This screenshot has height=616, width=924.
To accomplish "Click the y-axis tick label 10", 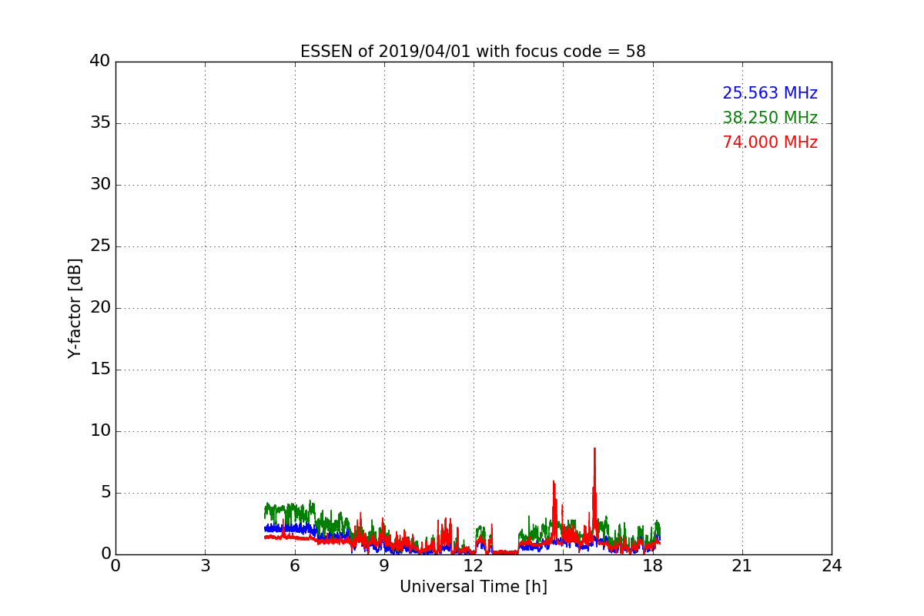I will point(100,431).
